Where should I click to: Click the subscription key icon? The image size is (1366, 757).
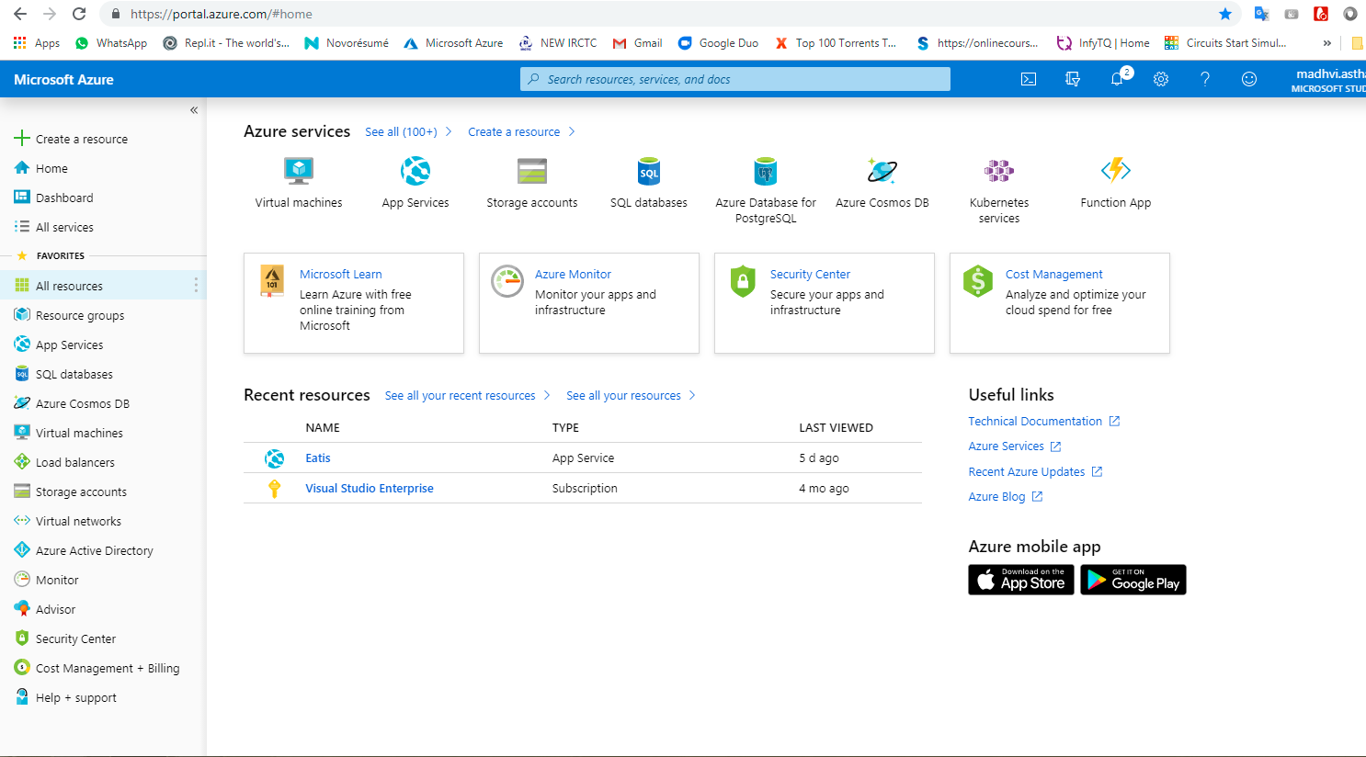point(274,489)
